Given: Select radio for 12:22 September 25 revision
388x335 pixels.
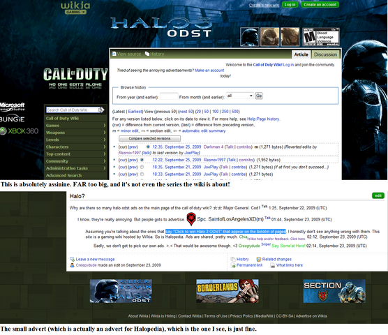Looking at the screenshot, I should 142,160.
